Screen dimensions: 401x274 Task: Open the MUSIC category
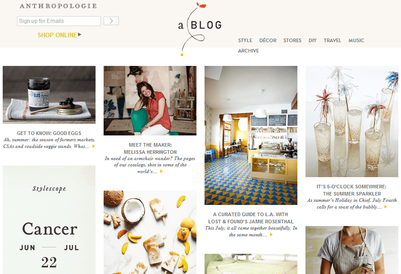point(356,40)
